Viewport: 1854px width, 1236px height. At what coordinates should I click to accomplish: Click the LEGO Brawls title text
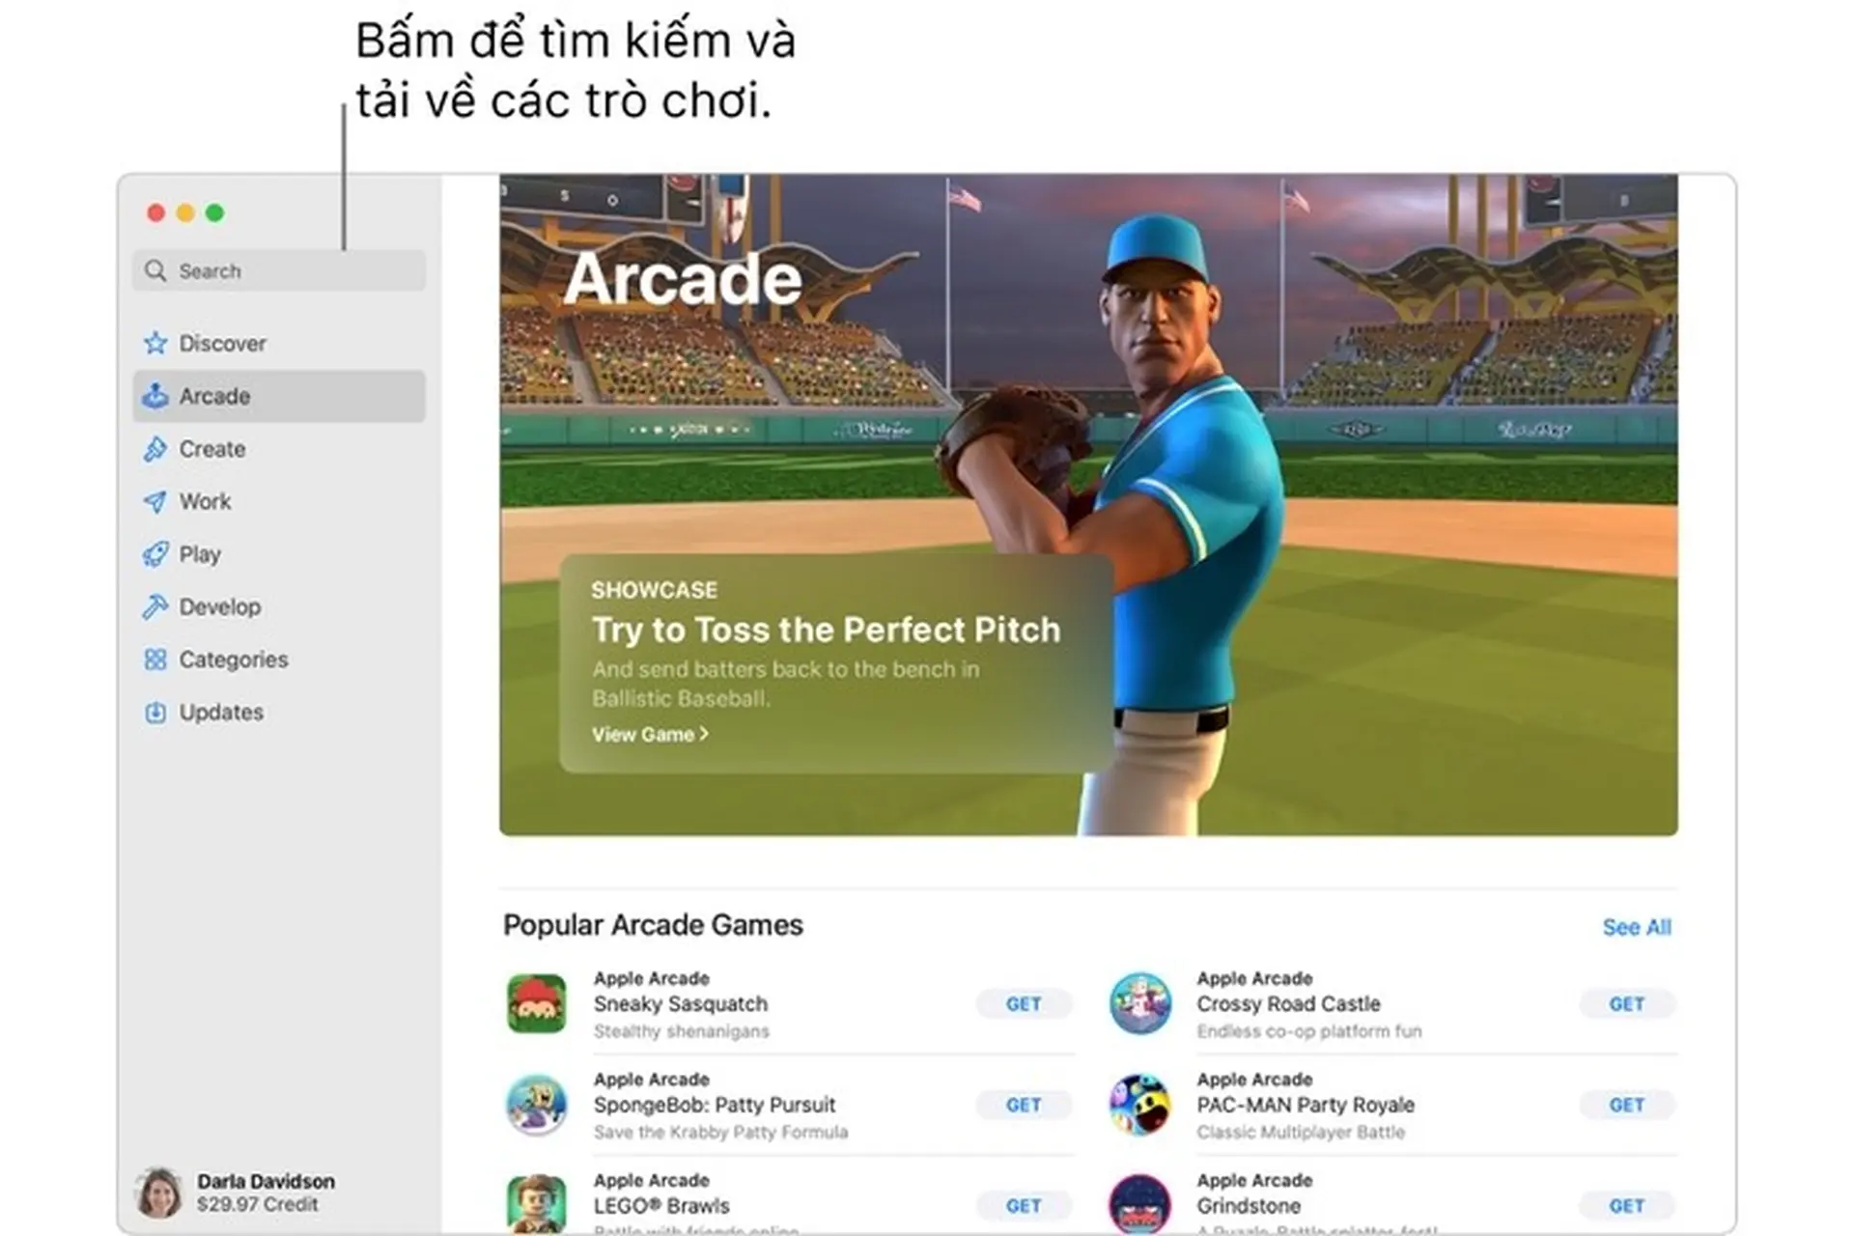point(661,1205)
